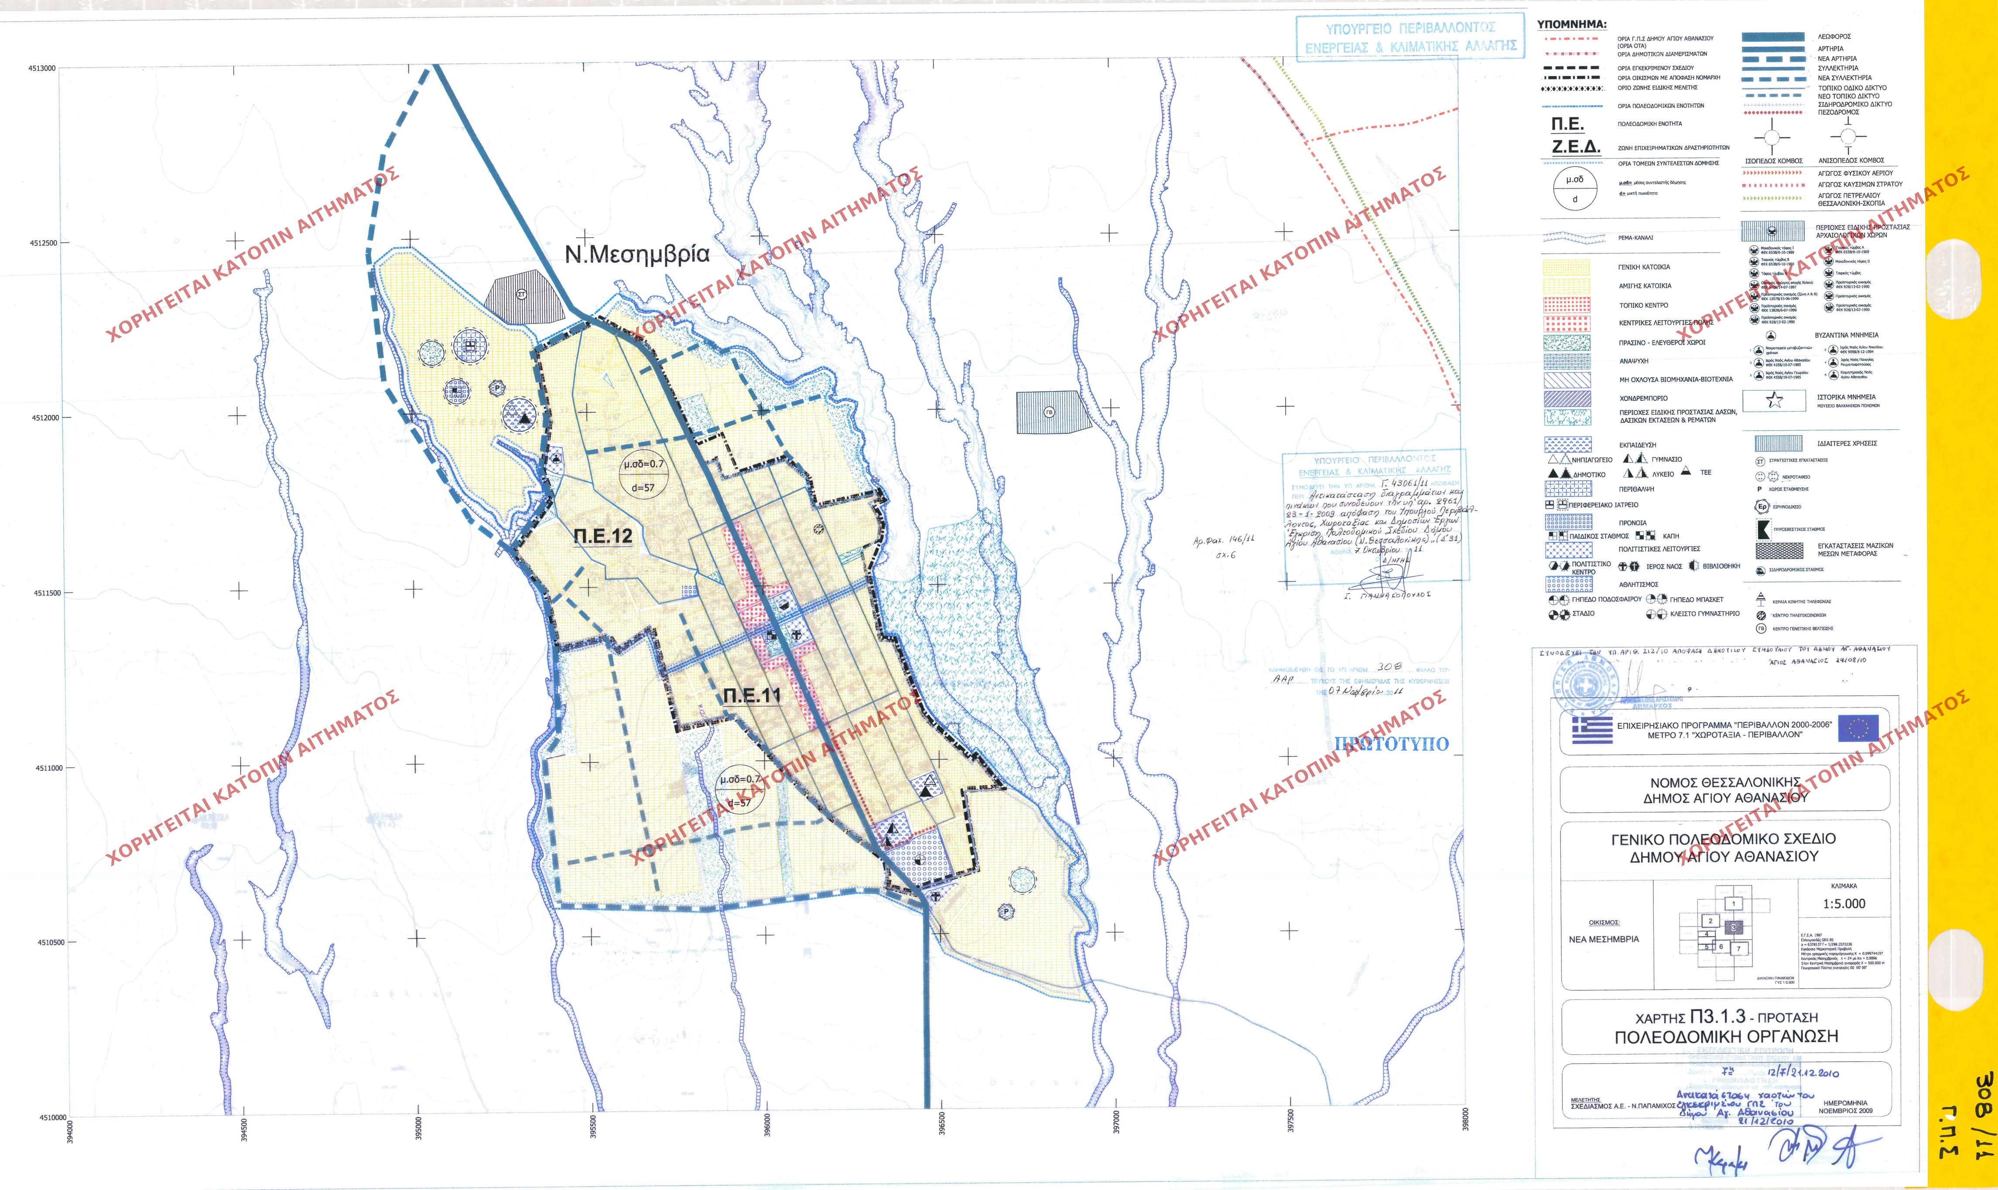
Task: Click the Π.Ε.11 label on the map
Action: (752, 696)
